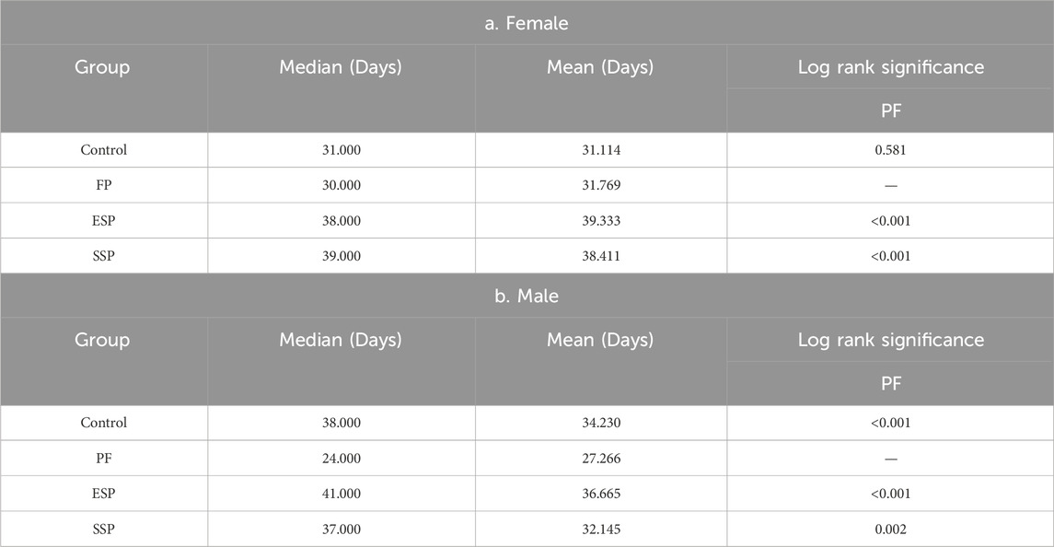1054x547 pixels.
Task: Click Male SSP median 37.000
Action: pos(342,529)
